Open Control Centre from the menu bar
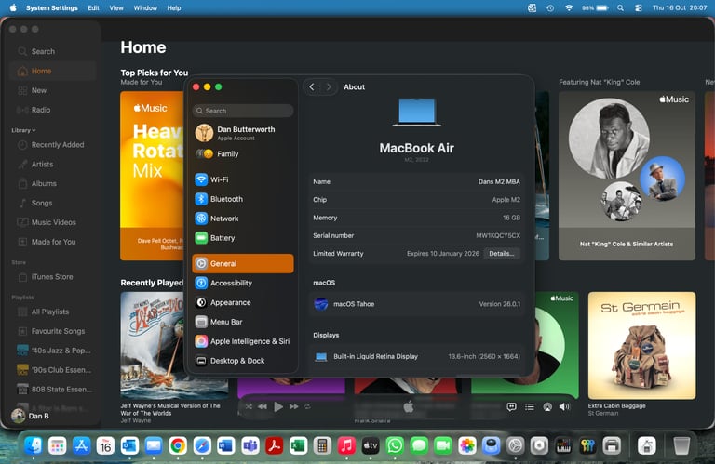Image resolution: width=715 pixels, height=464 pixels. click(639, 7)
